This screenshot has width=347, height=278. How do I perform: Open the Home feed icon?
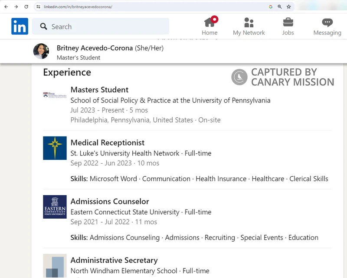(x=210, y=22)
